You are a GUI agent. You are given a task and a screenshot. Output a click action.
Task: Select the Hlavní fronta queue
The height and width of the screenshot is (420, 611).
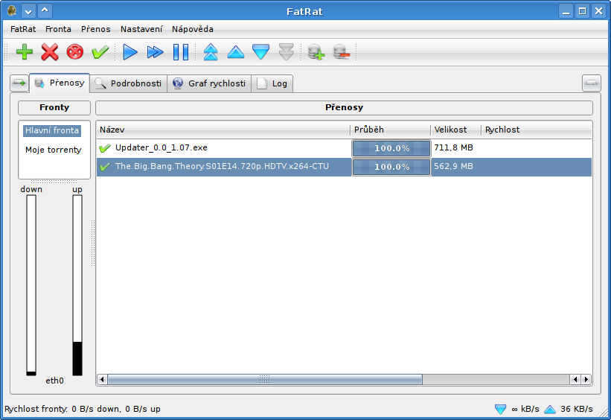tap(52, 130)
